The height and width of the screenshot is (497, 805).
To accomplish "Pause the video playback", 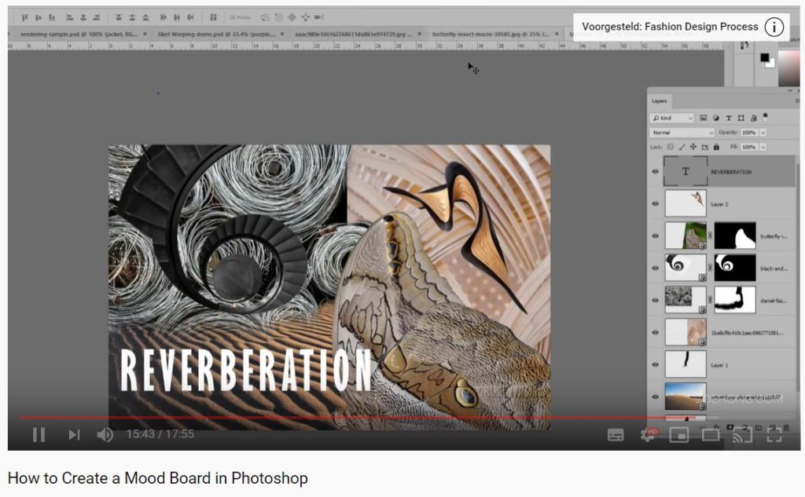I will 38,434.
